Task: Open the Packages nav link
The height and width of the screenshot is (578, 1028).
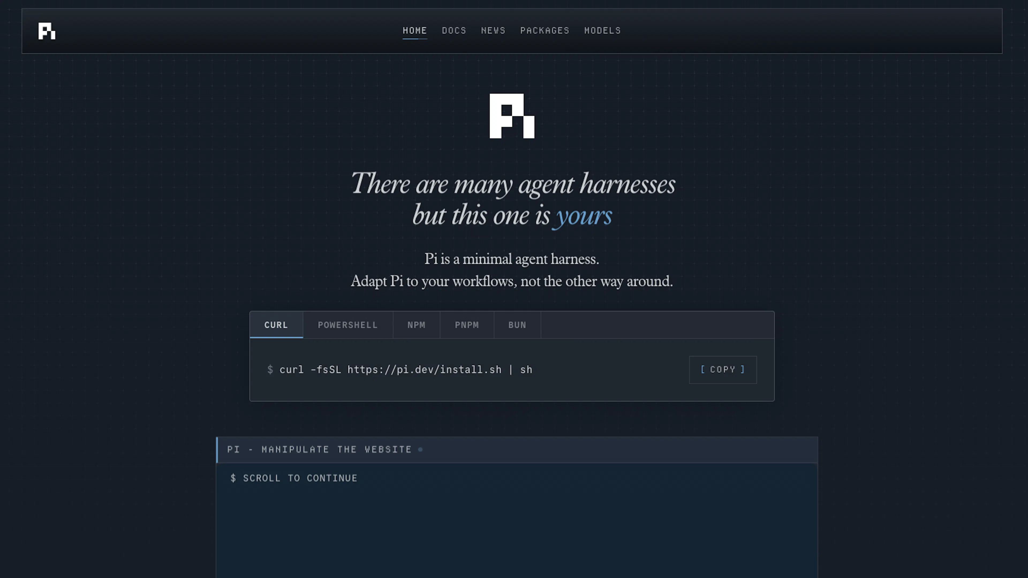Action: (545, 30)
